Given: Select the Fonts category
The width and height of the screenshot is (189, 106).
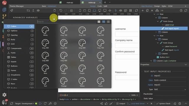Looking at the screenshot, I should coord(19,53).
